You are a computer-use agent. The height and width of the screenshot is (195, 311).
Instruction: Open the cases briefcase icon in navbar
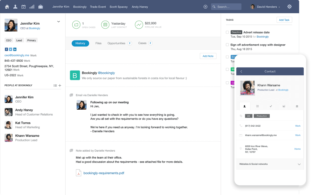tap(40, 7)
